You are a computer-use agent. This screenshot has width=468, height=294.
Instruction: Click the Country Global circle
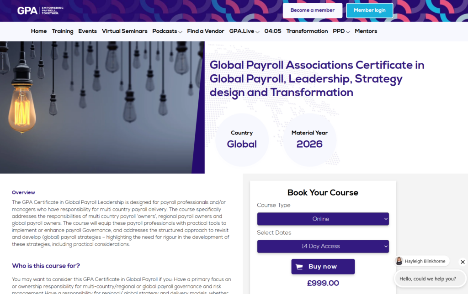pyautogui.click(x=242, y=139)
